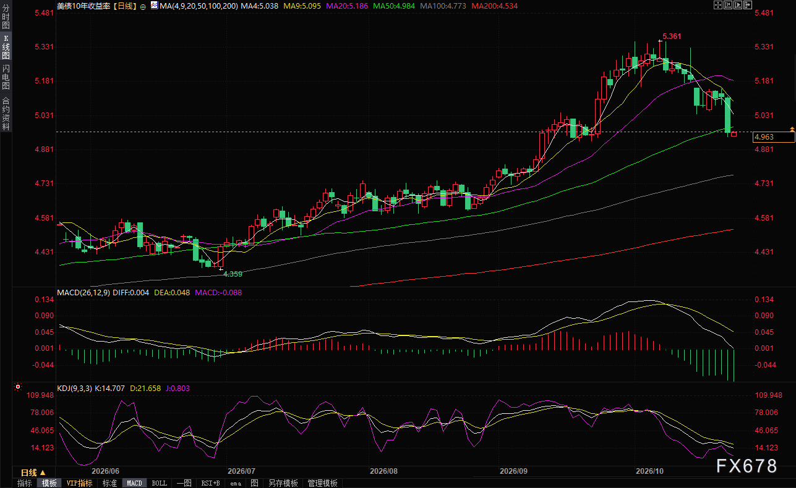Select the MACD template
Viewport: 796px width, 488px height.
(134, 483)
